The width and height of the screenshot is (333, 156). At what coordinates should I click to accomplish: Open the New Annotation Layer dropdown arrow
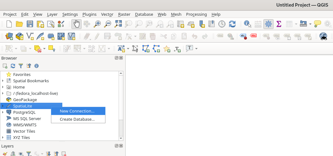[128, 49]
